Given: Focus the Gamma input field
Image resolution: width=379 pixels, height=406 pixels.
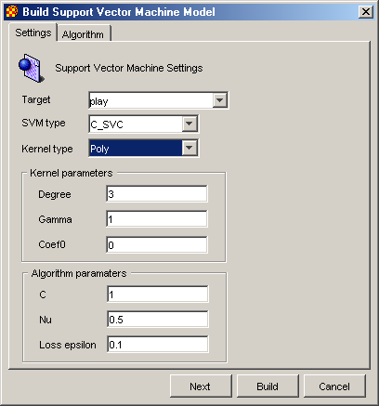Looking at the screenshot, I should [x=157, y=219].
